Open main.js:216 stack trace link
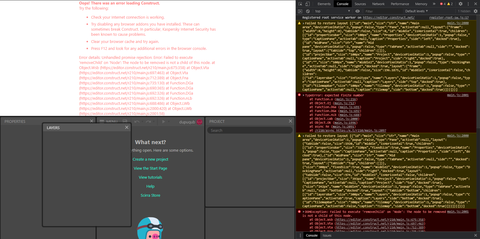Image resolution: width=480 pixels, height=239 pixels. pos(346,99)
